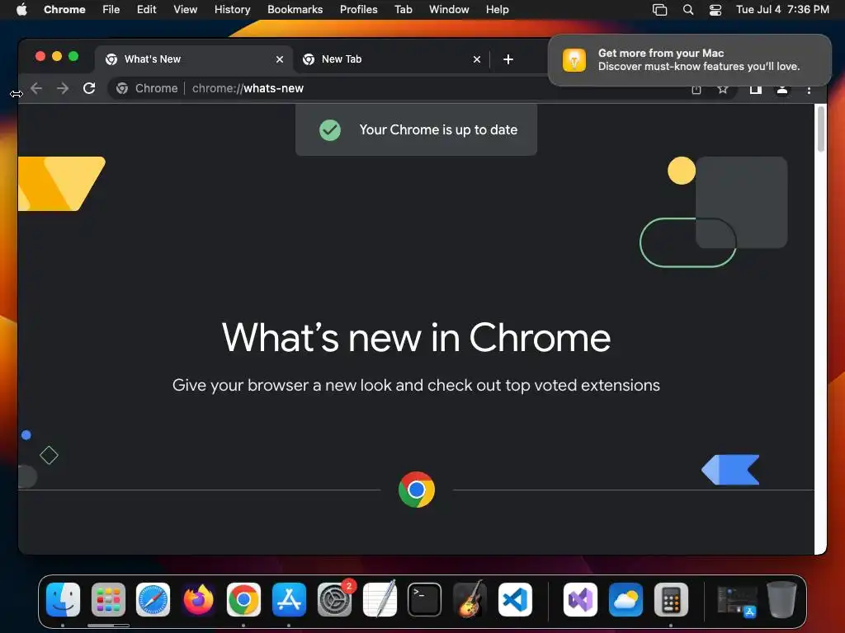
Task: Close the What's New tab
Action: point(280,59)
